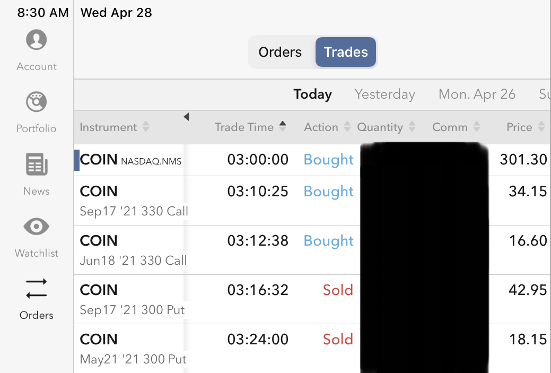The height and width of the screenshot is (373, 551).
Task: Sort by Comm column arrows
Action: [x=477, y=127]
